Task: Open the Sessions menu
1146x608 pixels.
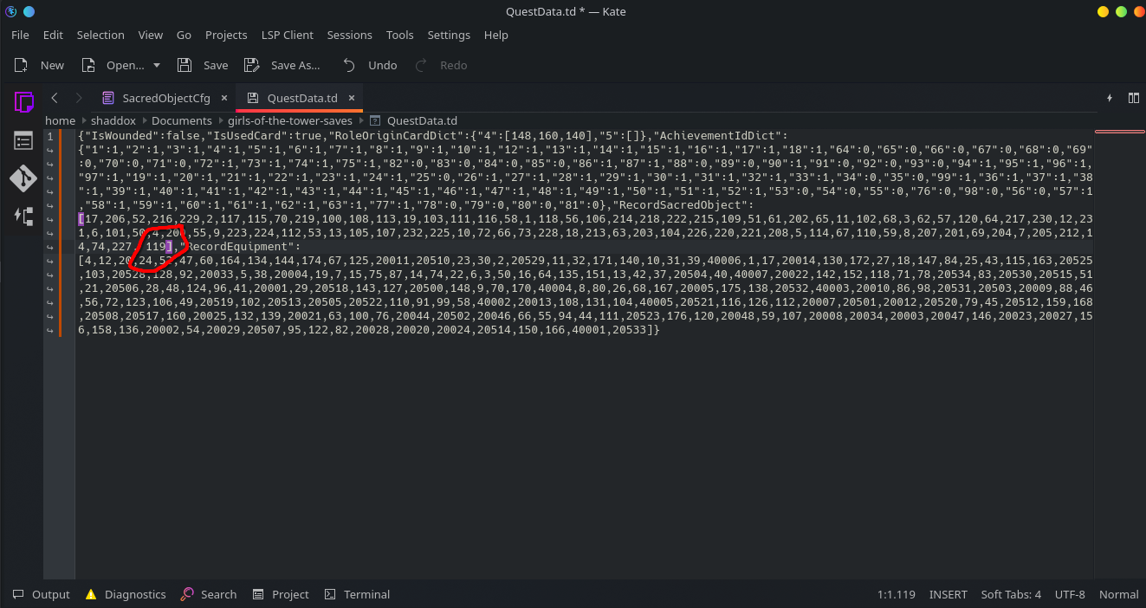Action: point(349,35)
